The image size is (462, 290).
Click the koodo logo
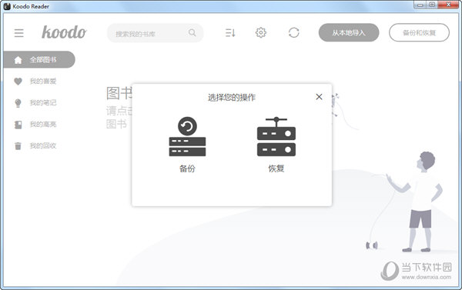(64, 32)
